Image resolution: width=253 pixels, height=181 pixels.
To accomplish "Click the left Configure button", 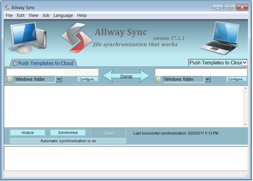I will point(88,79).
